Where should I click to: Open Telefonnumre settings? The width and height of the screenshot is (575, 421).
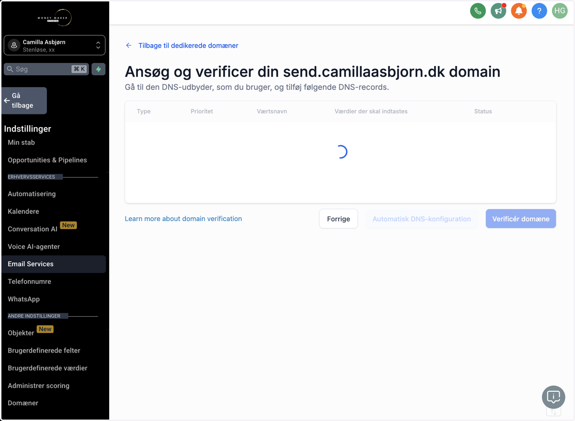pyautogui.click(x=29, y=281)
